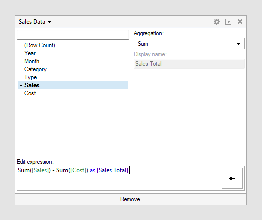262x220 pixels.
Task: Close the Sales Data column selector
Action: pyautogui.click(x=240, y=22)
